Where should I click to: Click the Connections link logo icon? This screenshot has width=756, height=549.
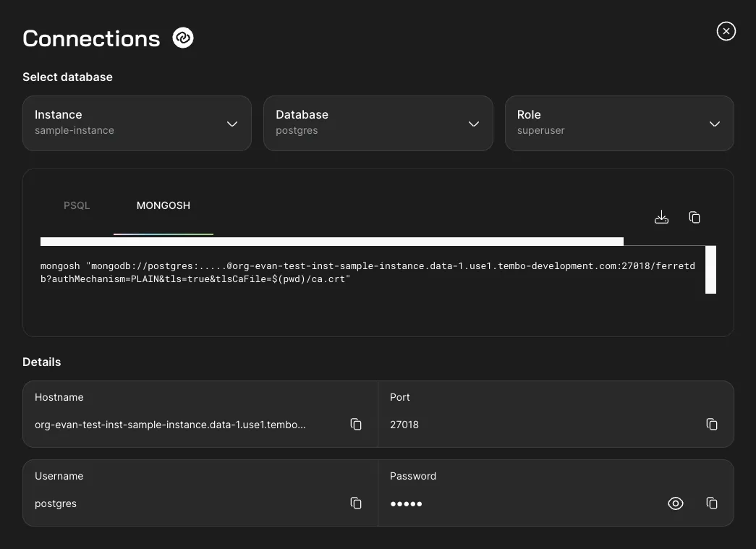[183, 38]
